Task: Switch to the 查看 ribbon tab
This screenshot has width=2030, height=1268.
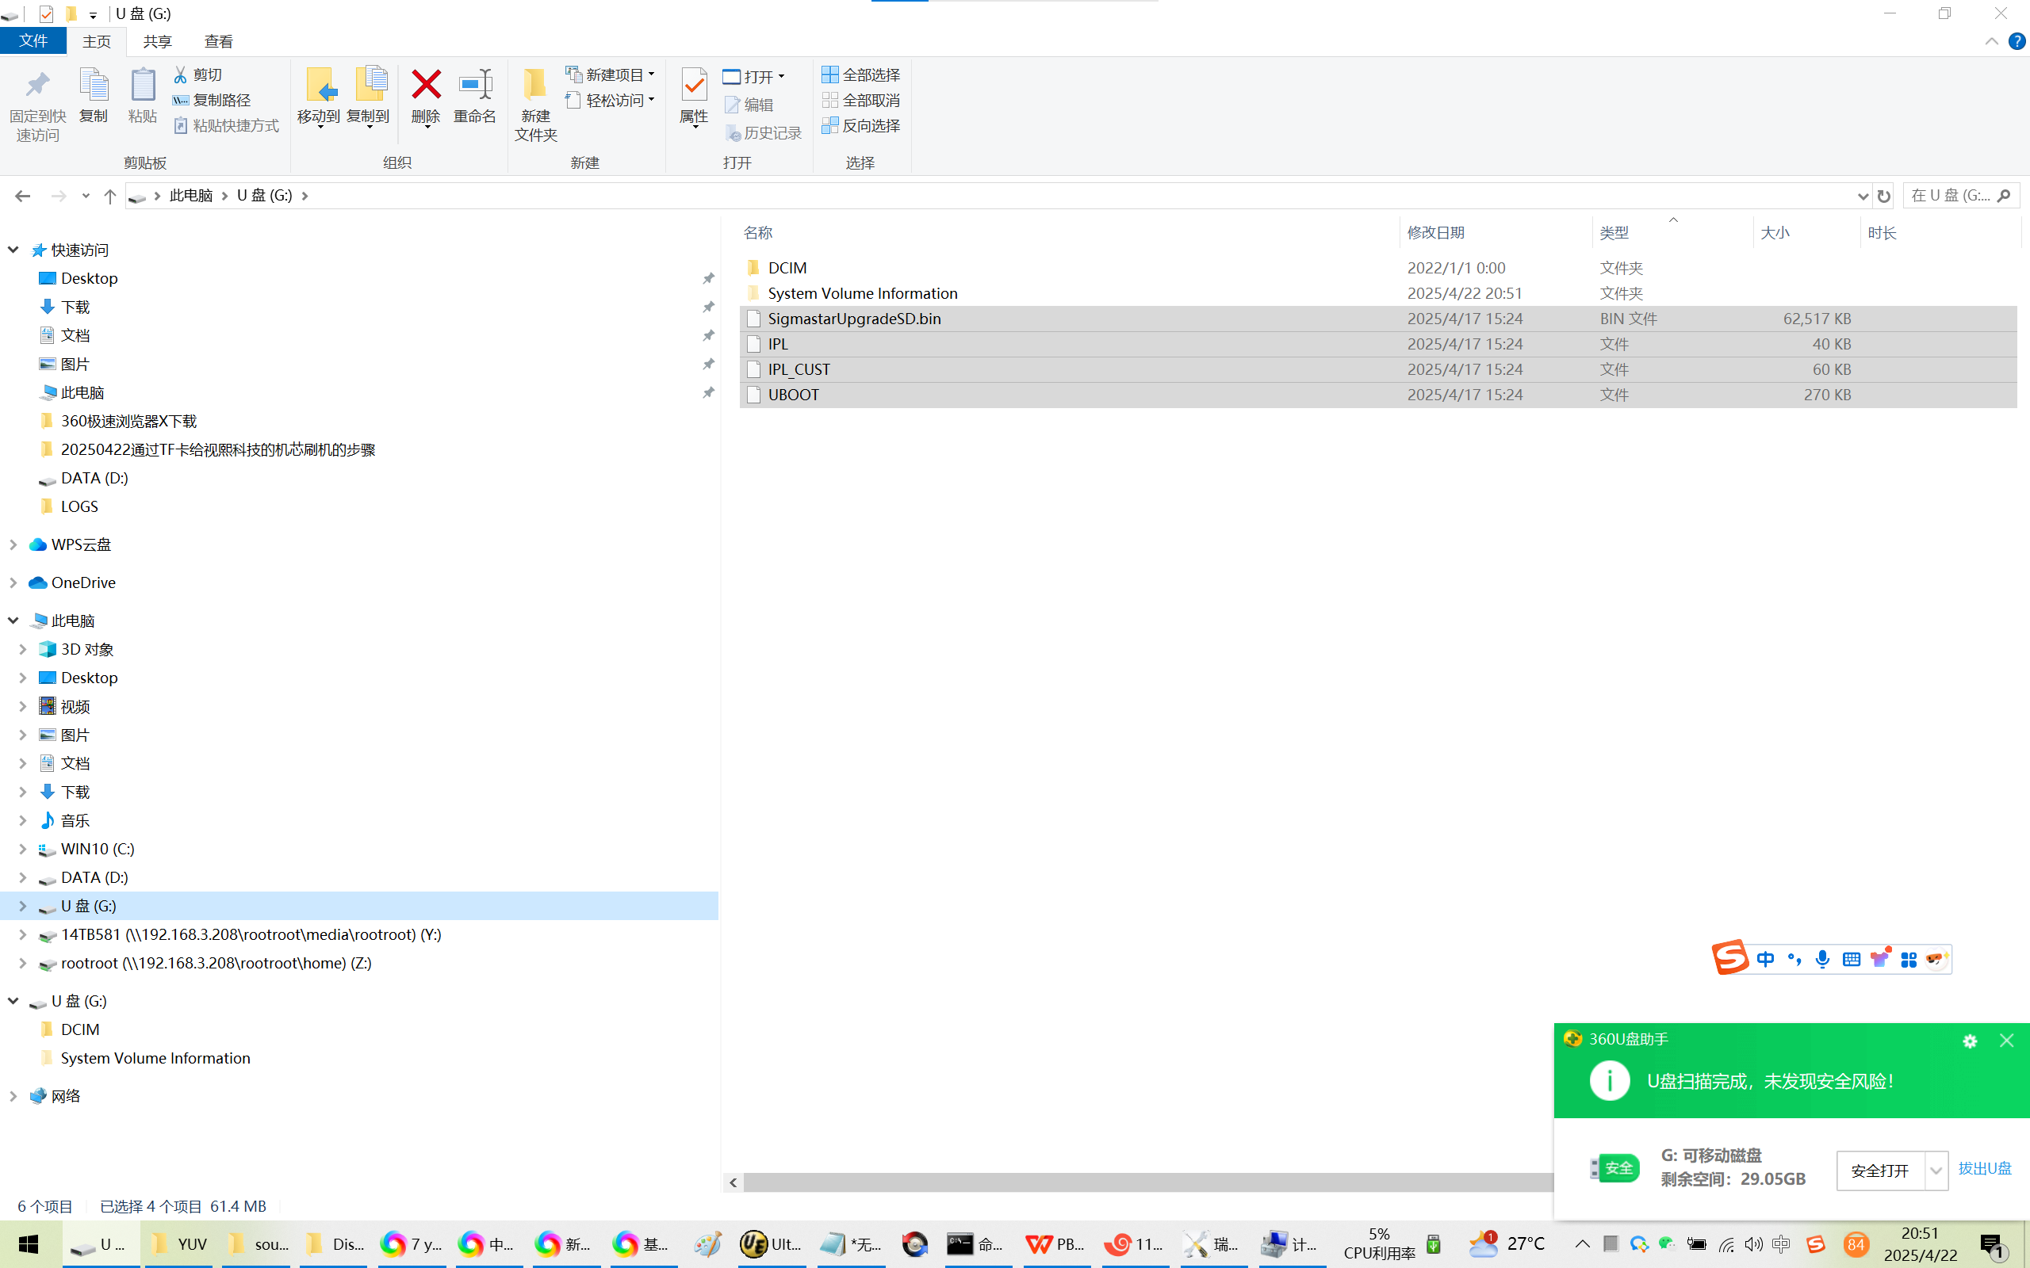Action: (218, 41)
